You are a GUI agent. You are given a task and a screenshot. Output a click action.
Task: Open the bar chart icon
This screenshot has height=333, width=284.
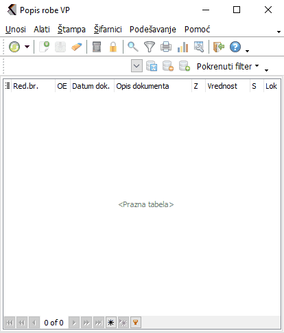[x=182, y=47]
